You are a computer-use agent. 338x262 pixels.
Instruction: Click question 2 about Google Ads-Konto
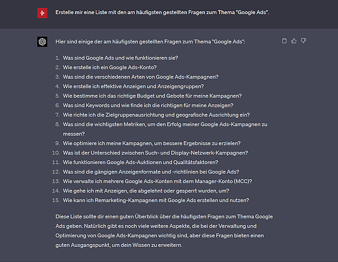[110, 67]
